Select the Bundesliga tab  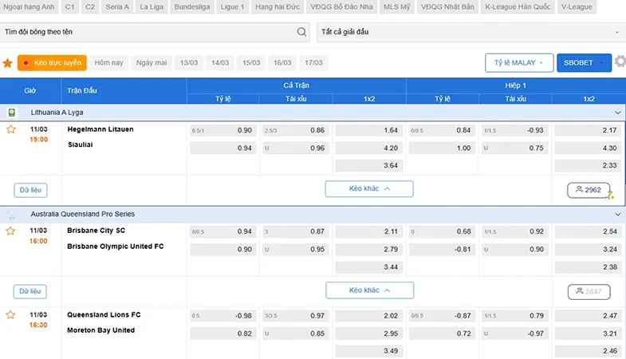[x=192, y=7]
